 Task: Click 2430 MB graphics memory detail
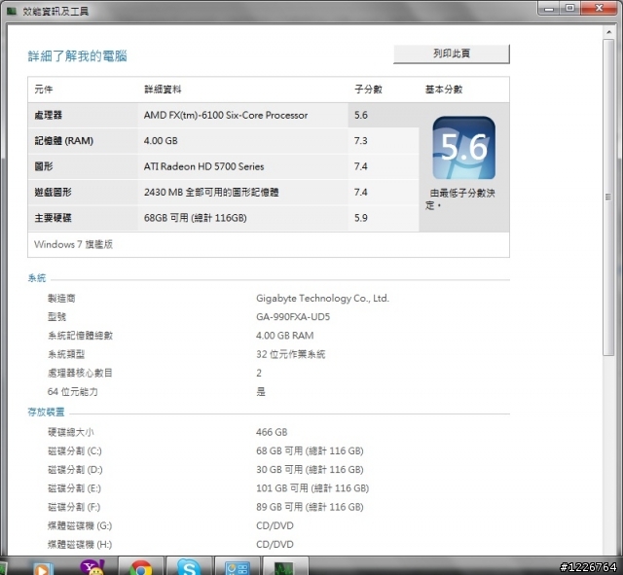211,193
